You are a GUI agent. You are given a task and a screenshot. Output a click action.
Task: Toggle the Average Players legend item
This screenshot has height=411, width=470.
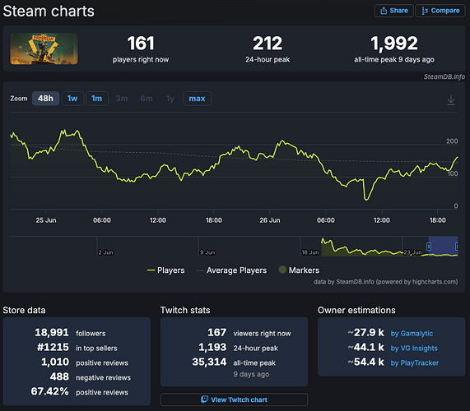[231, 270]
